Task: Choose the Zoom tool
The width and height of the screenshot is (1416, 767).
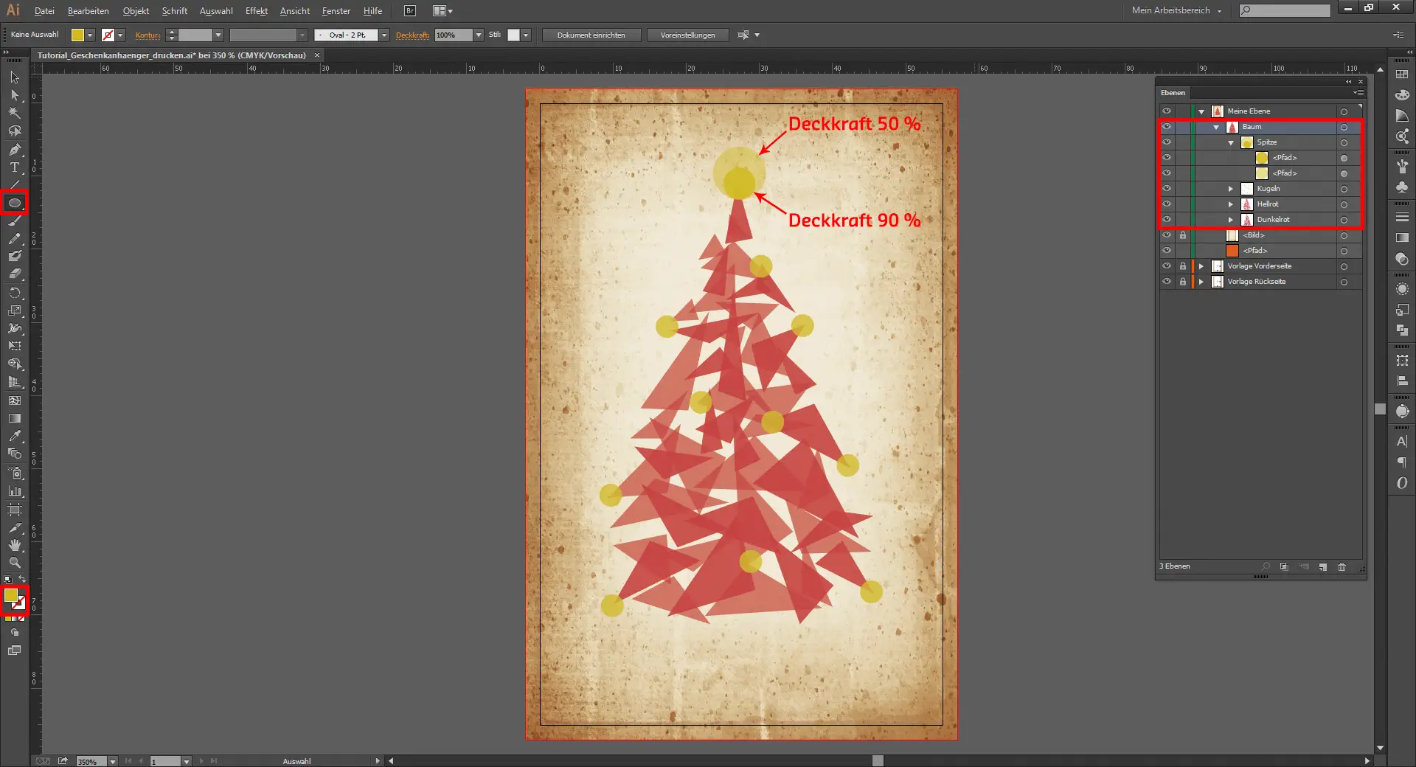Action: 15,563
